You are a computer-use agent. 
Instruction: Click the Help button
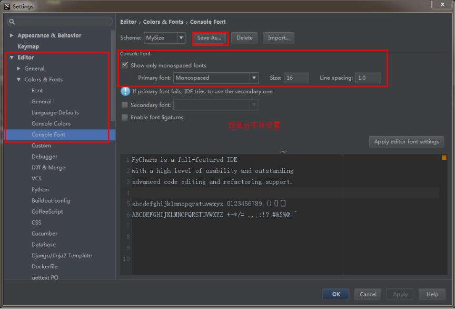click(432, 294)
